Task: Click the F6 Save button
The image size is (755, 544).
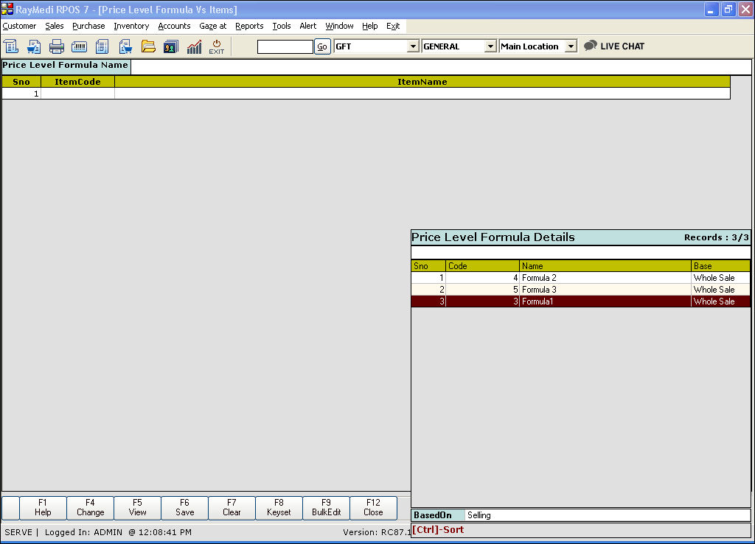Action: [x=184, y=508]
